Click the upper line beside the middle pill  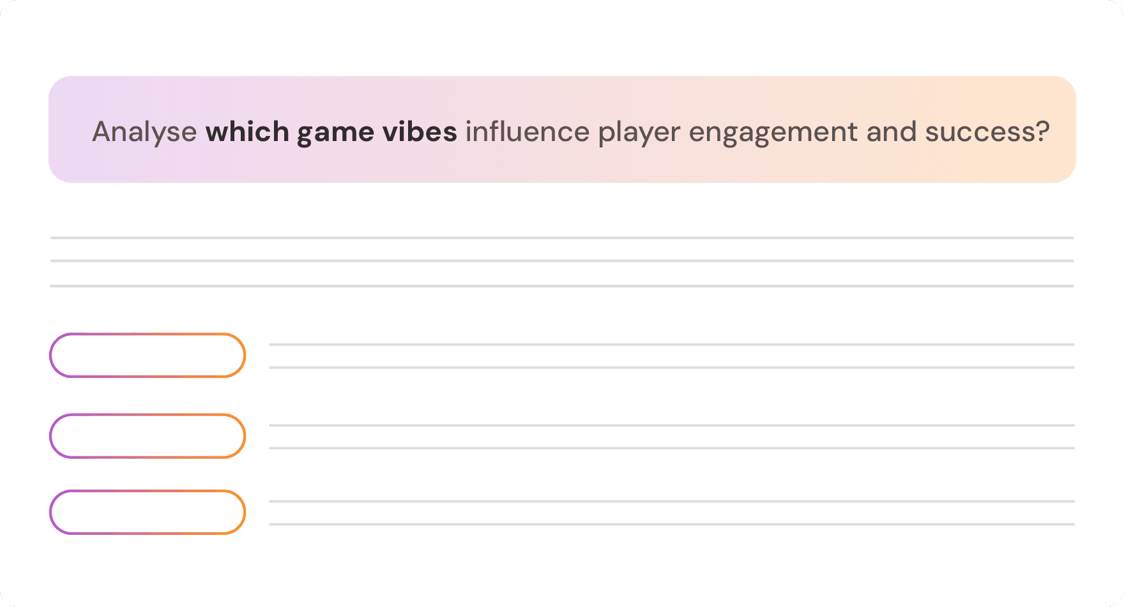coord(672,424)
